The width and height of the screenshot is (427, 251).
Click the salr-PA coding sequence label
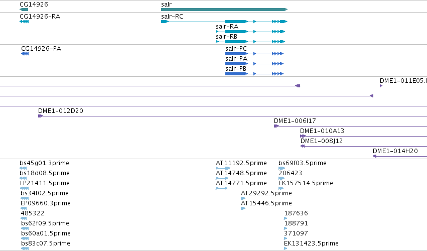pos(236,59)
